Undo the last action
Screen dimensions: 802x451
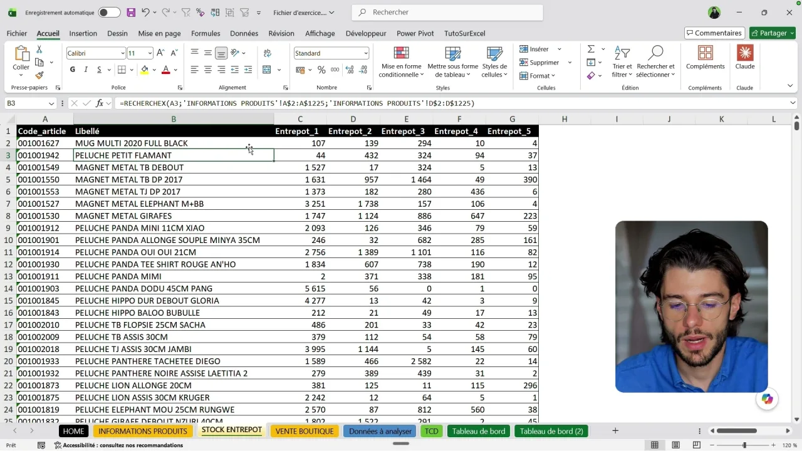point(145,13)
